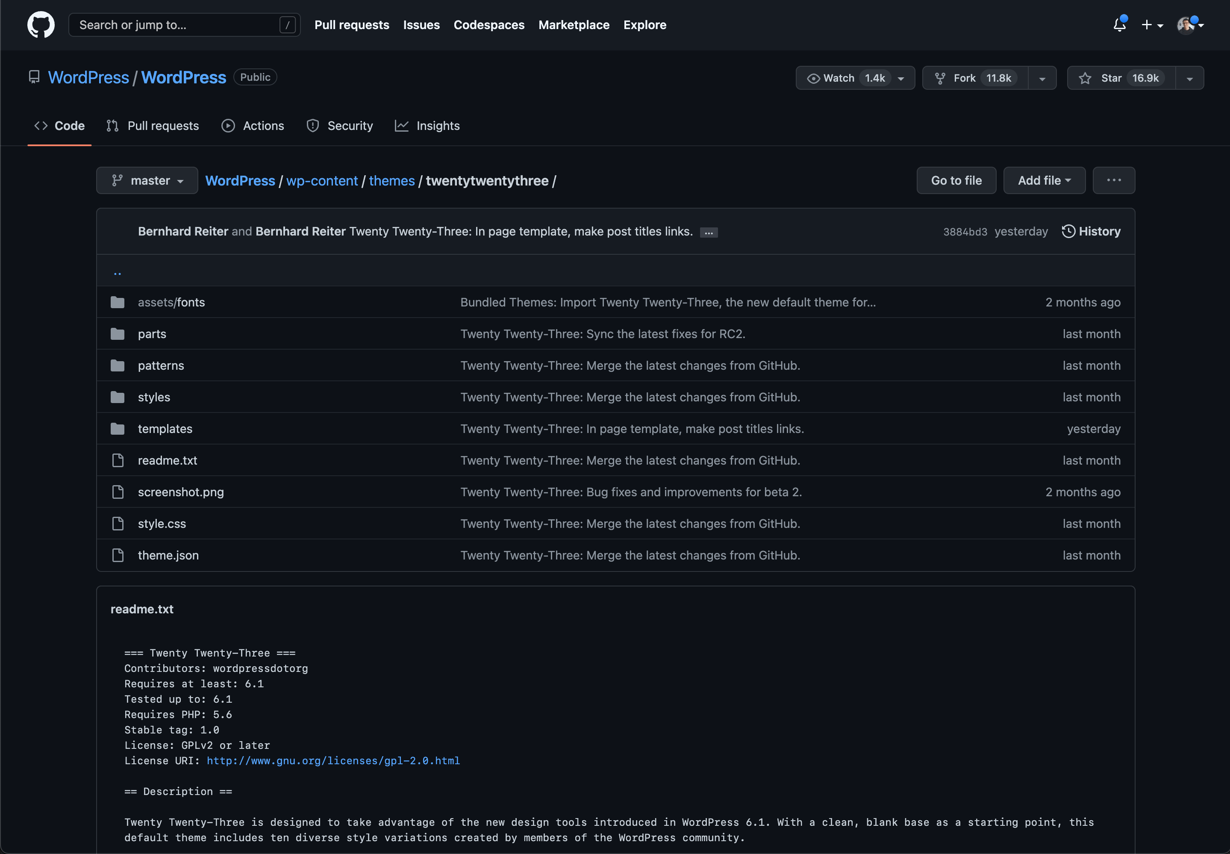The height and width of the screenshot is (854, 1230).
Task: Click the History clock icon
Action: pos(1068,231)
